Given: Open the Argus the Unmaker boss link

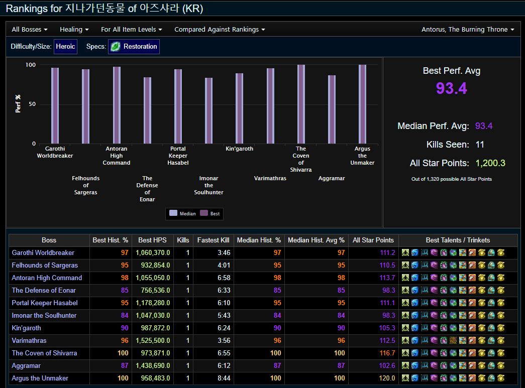Looking at the screenshot, I should [40, 378].
